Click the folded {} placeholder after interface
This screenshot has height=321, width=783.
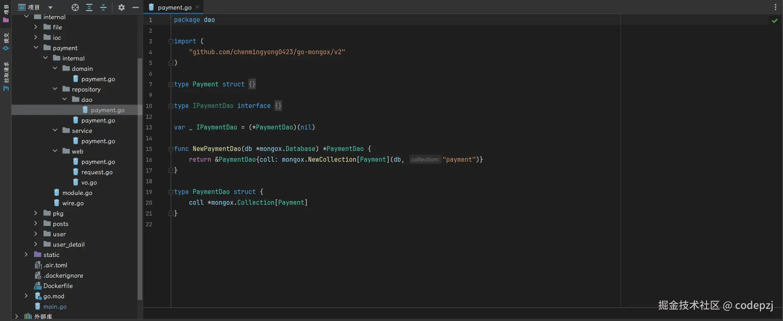pos(278,106)
